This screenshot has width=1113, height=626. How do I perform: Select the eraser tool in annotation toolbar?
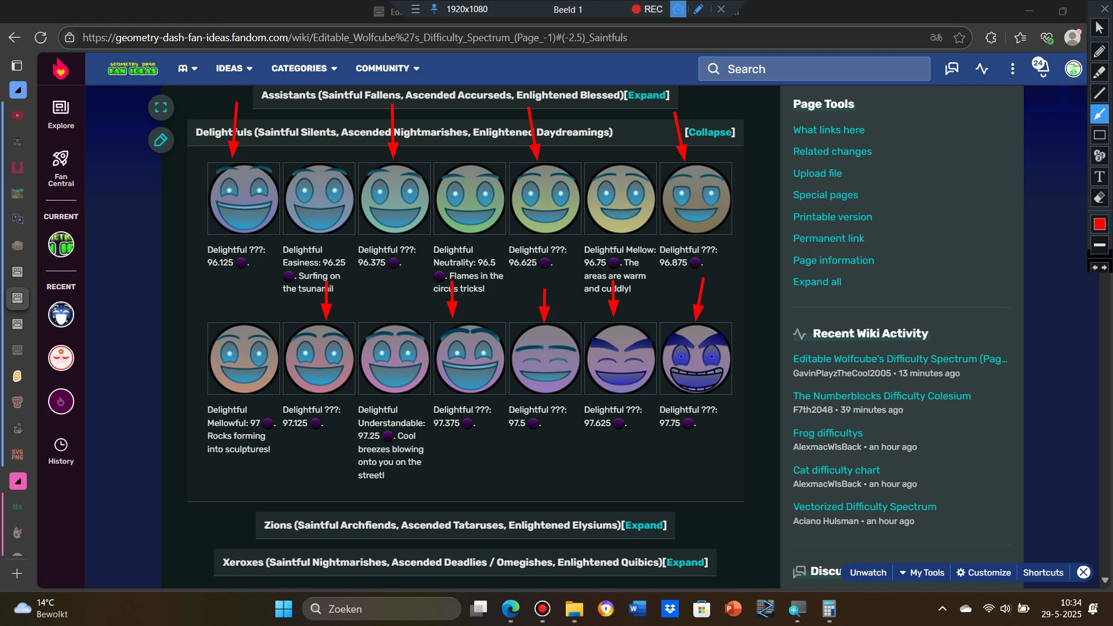tap(1099, 198)
